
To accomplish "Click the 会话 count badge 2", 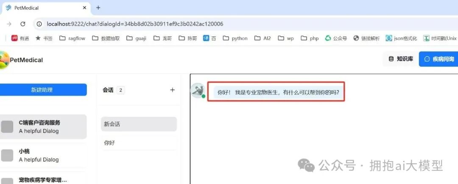I will pyautogui.click(x=120, y=90).
